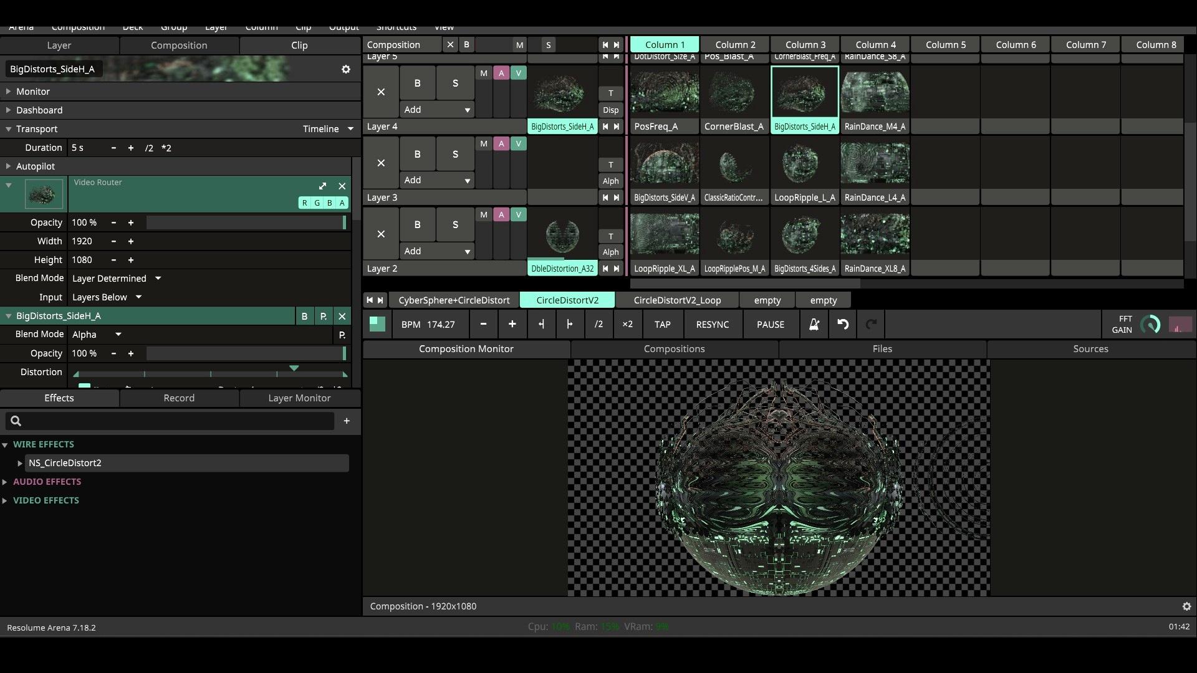Image resolution: width=1197 pixels, height=673 pixels.
Task: Toggle Layer 4 audio A button
Action: (501, 74)
